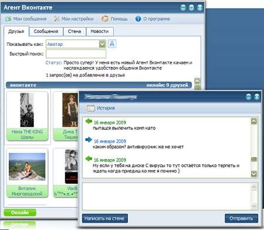Click the chat history scroll down arrow

[x=254, y=174]
